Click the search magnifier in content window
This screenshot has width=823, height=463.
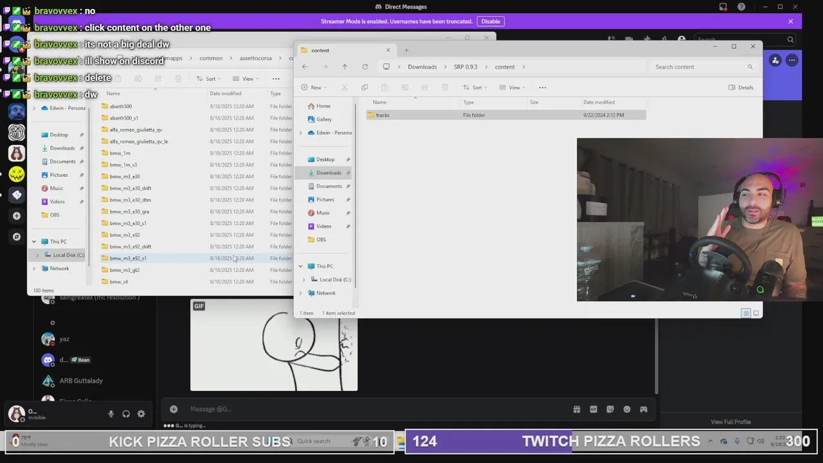750,67
